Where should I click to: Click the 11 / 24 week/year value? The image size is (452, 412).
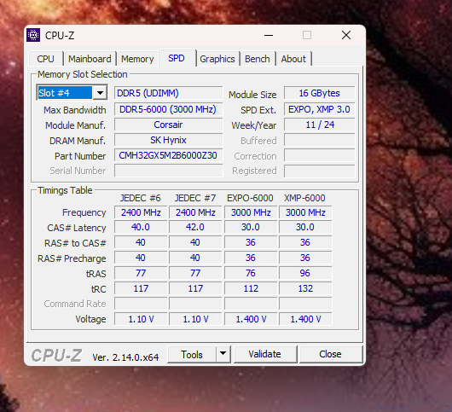[x=320, y=125]
